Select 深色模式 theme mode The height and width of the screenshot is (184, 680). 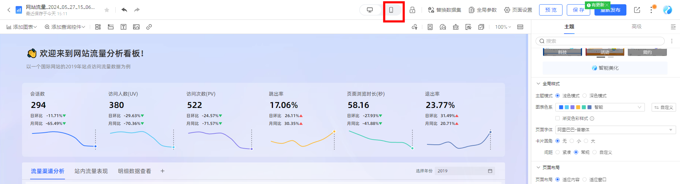[585, 96]
